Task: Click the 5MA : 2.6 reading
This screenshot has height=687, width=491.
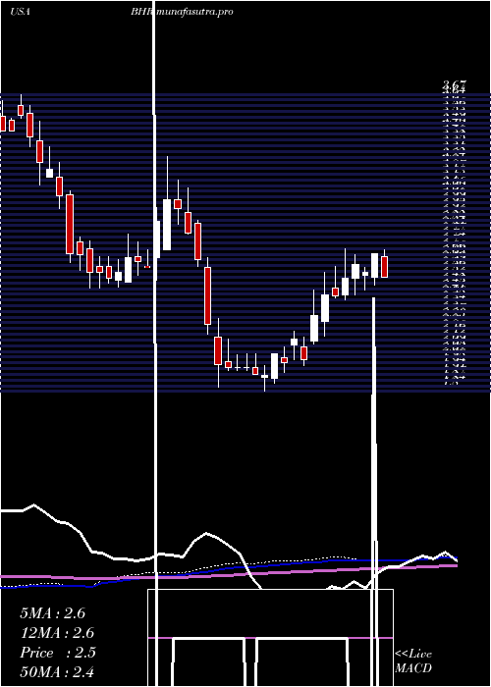Action: click(x=52, y=613)
